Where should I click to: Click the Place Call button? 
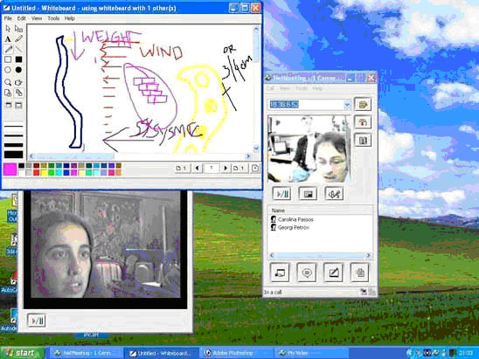[363, 105]
